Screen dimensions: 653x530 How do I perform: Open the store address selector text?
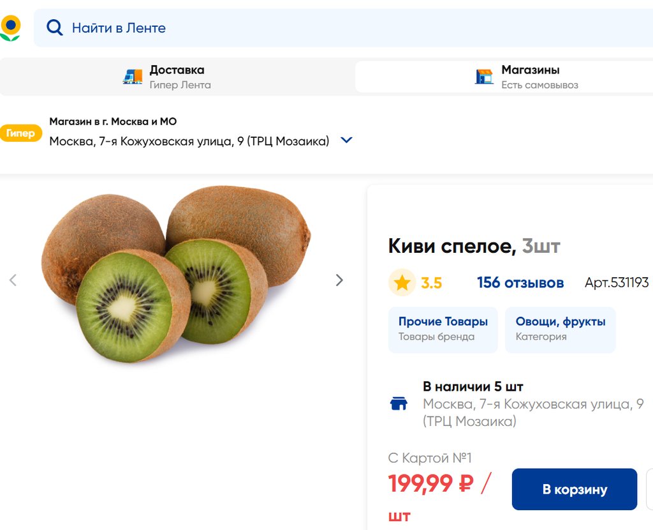tap(189, 141)
